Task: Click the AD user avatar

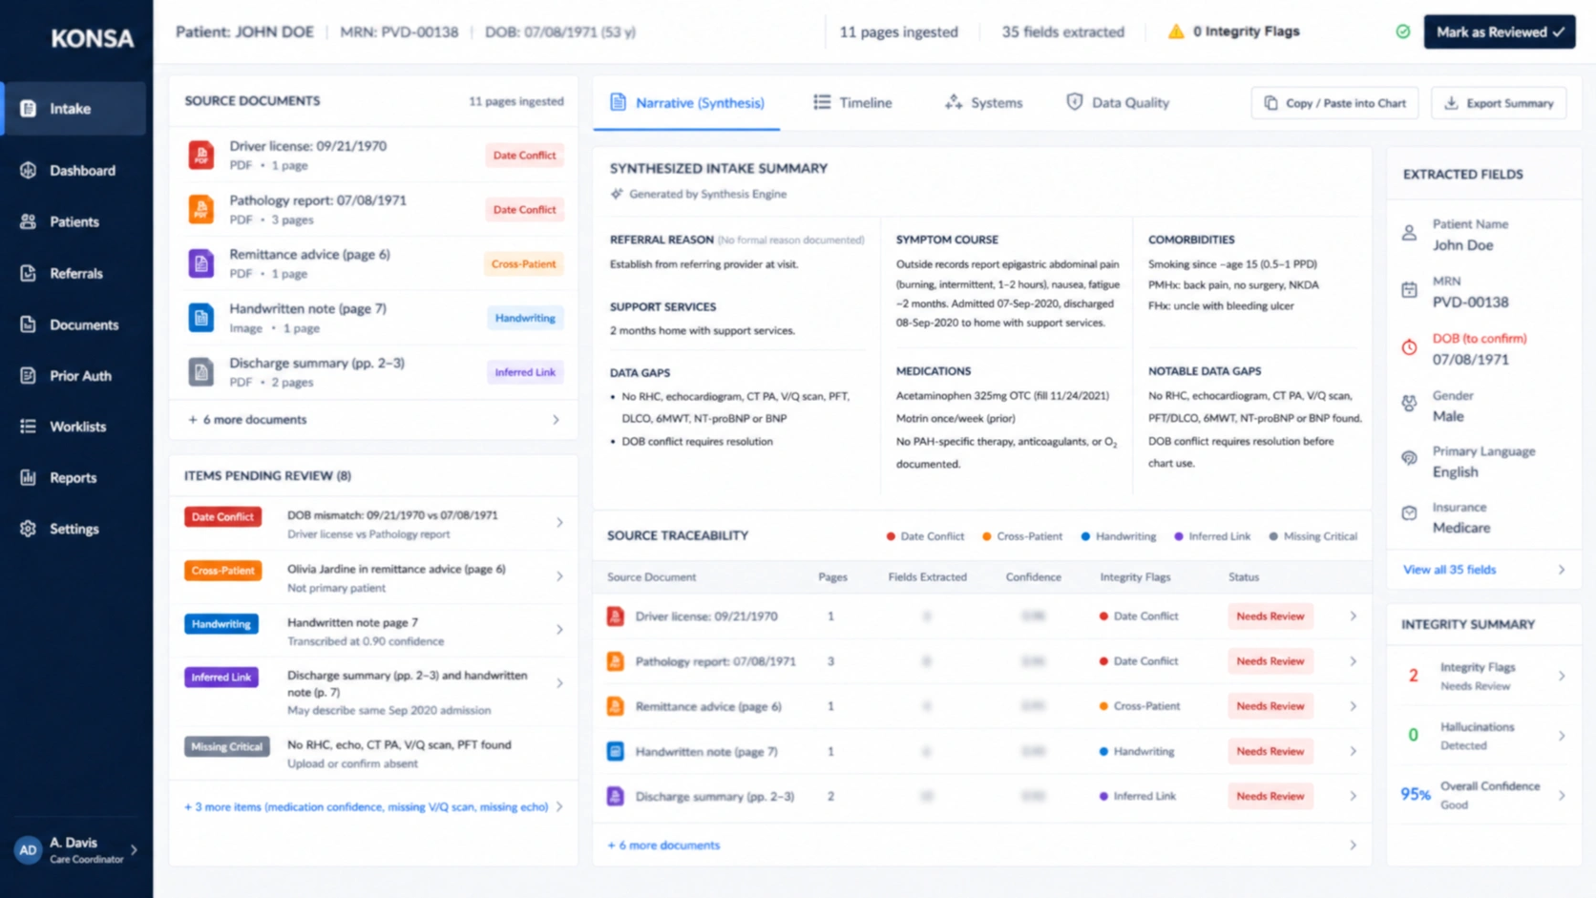Action: click(x=28, y=849)
